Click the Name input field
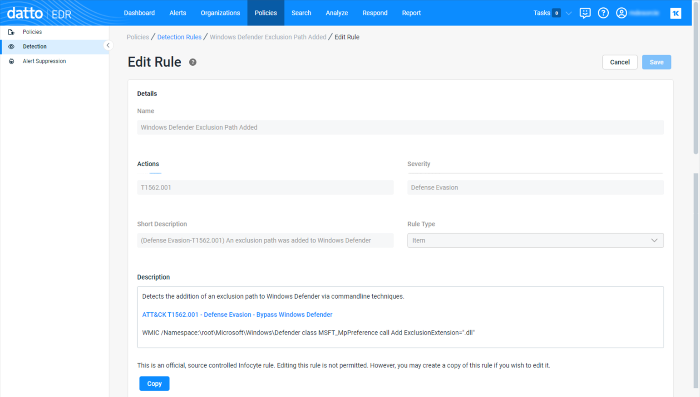This screenshot has width=700, height=397. click(x=400, y=127)
